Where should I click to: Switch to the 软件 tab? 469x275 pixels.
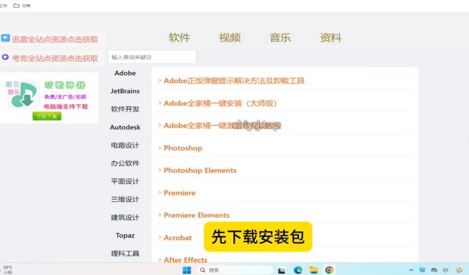pos(179,38)
